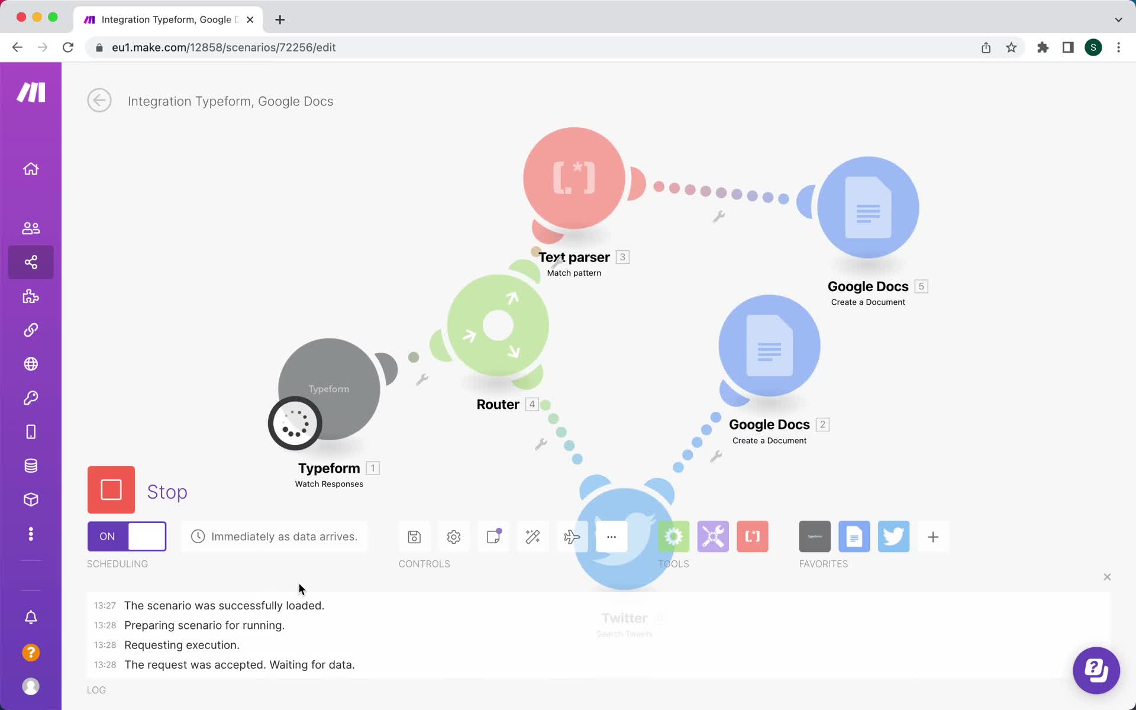Image resolution: width=1136 pixels, height=710 pixels.
Task: Select Typeform favorite module icon
Action: pos(815,537)
